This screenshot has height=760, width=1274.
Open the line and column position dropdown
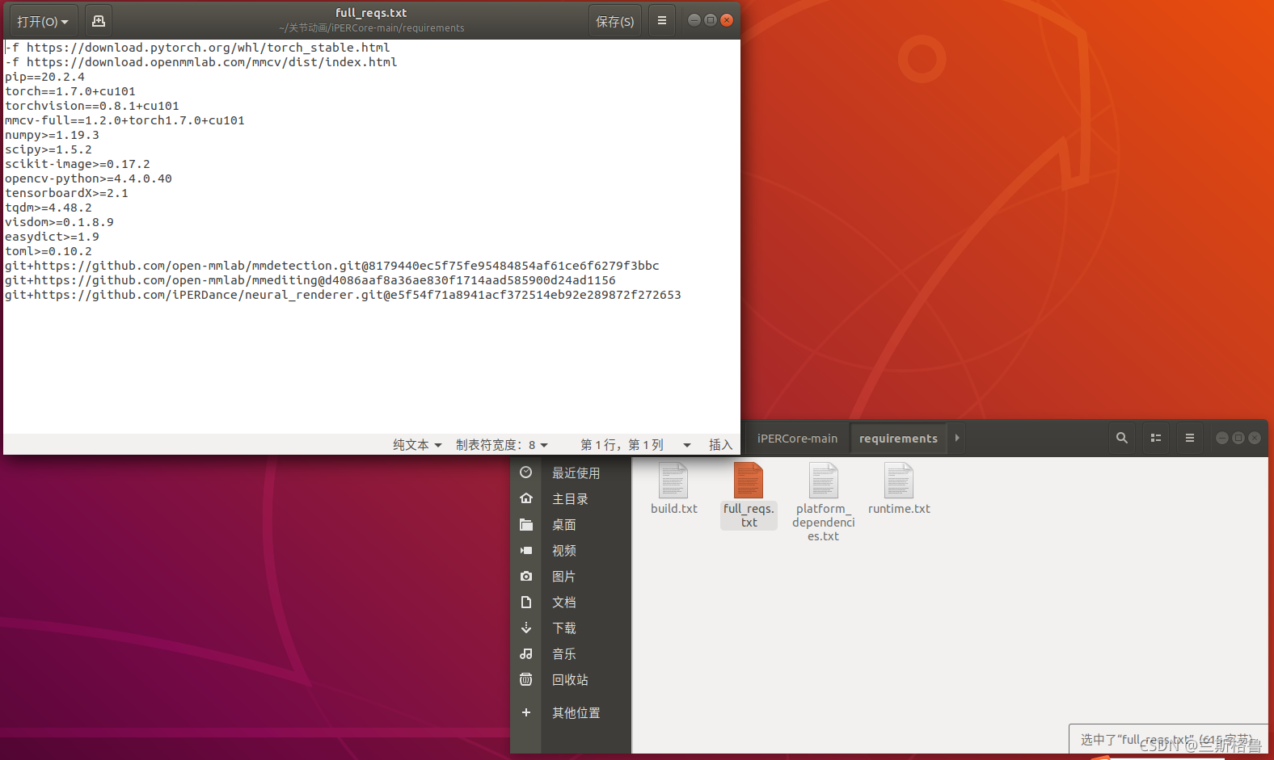(635, 445)
